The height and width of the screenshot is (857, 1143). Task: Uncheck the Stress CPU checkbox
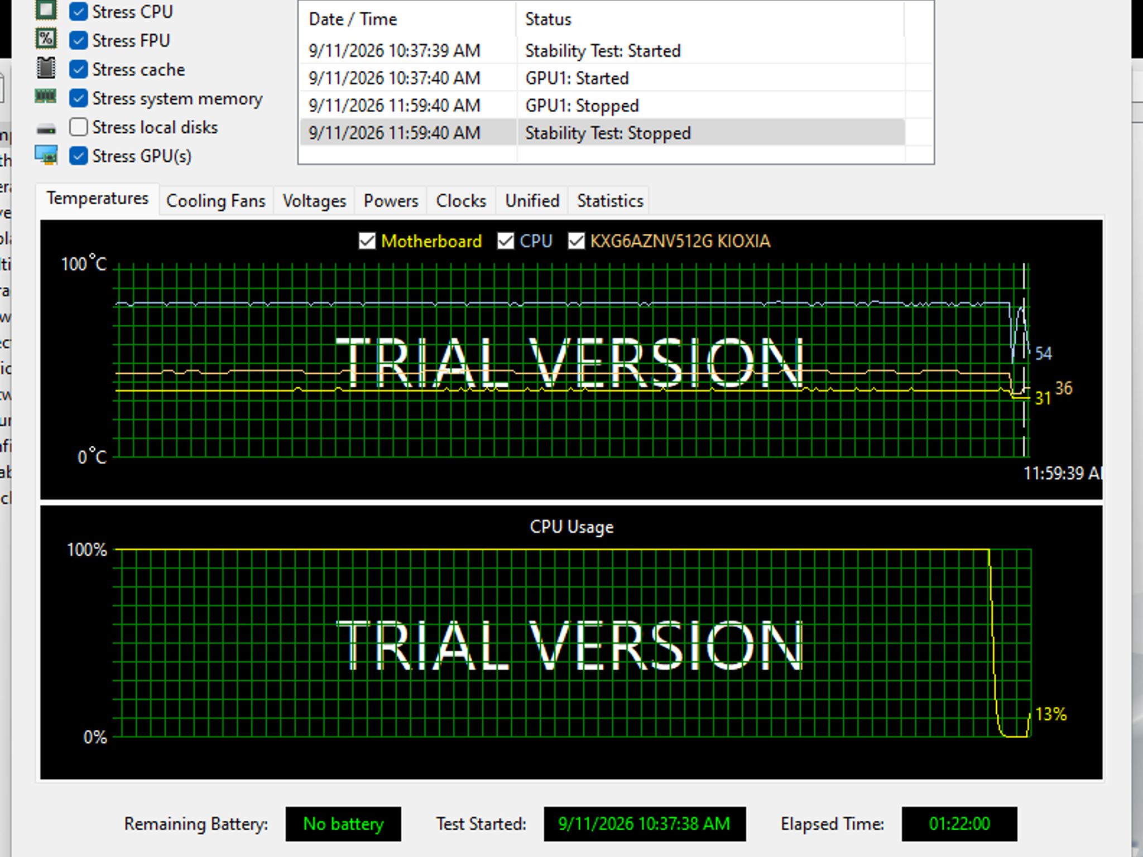79,11
